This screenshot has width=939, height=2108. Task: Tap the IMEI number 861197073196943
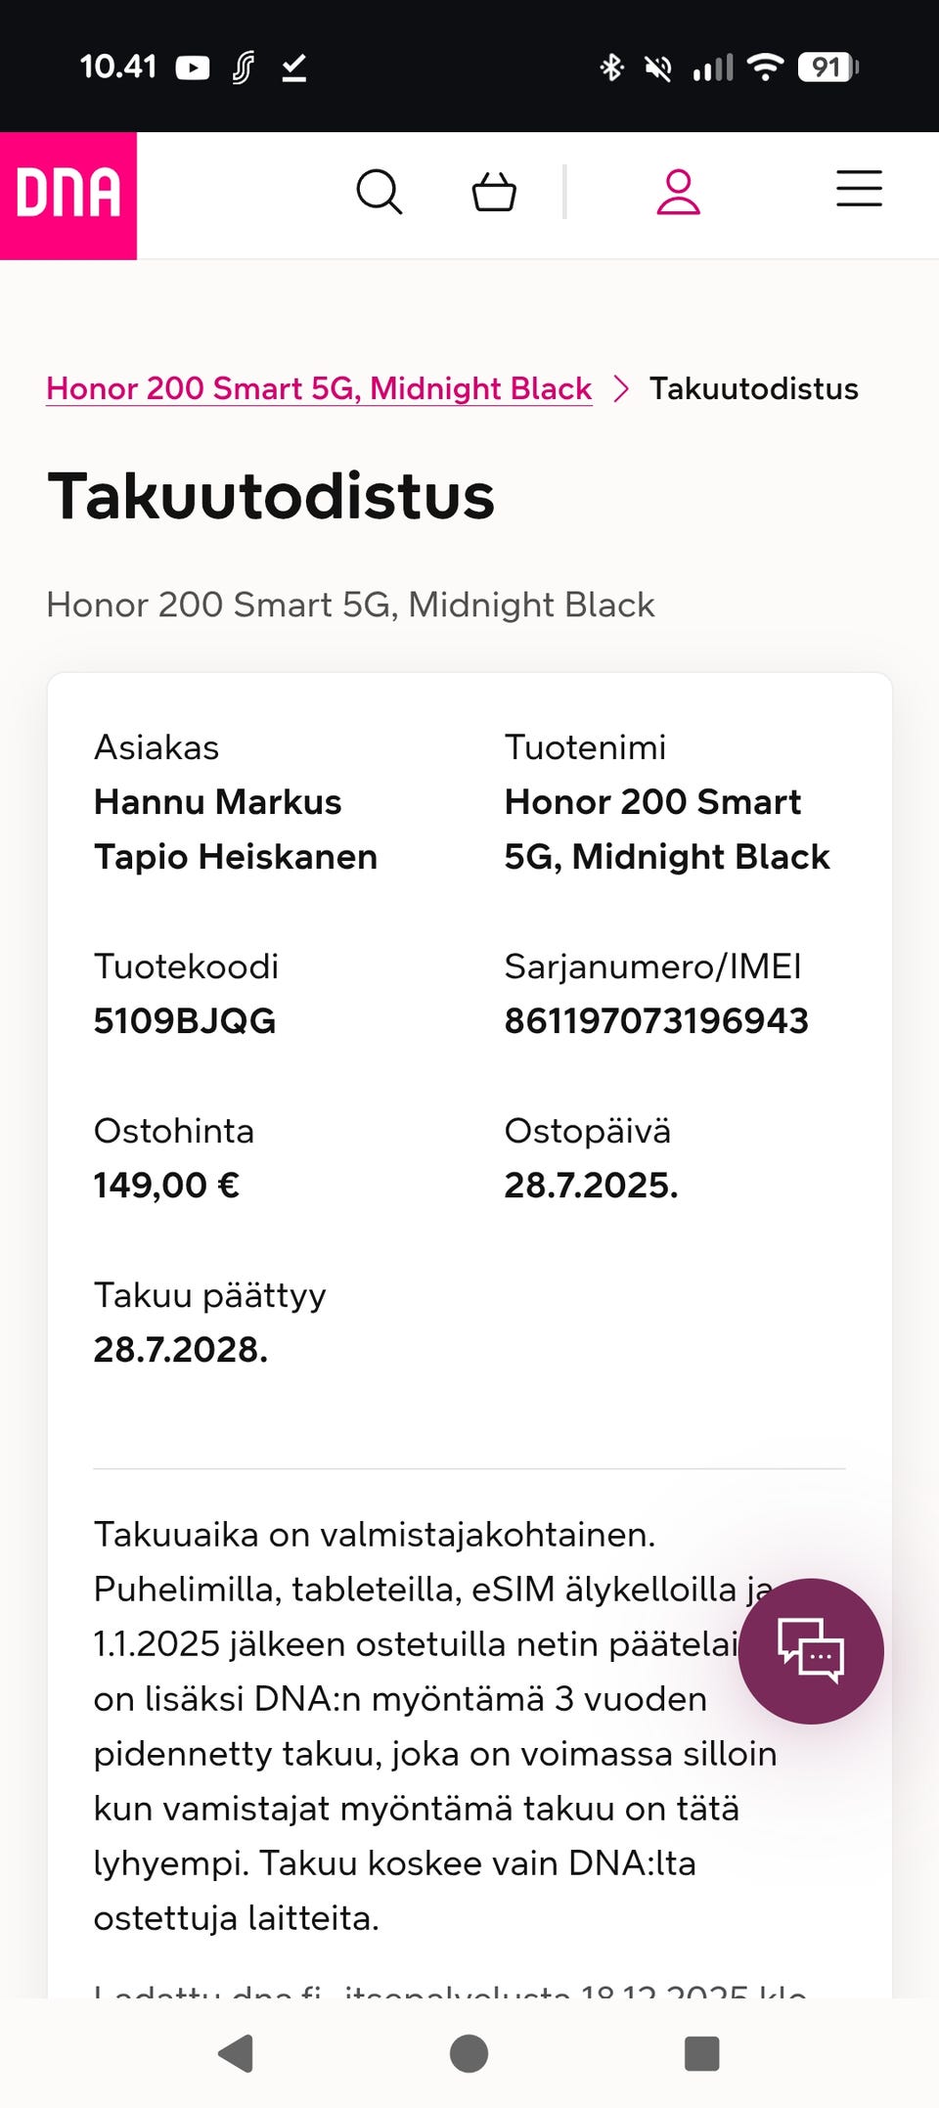pos(656,1021)
